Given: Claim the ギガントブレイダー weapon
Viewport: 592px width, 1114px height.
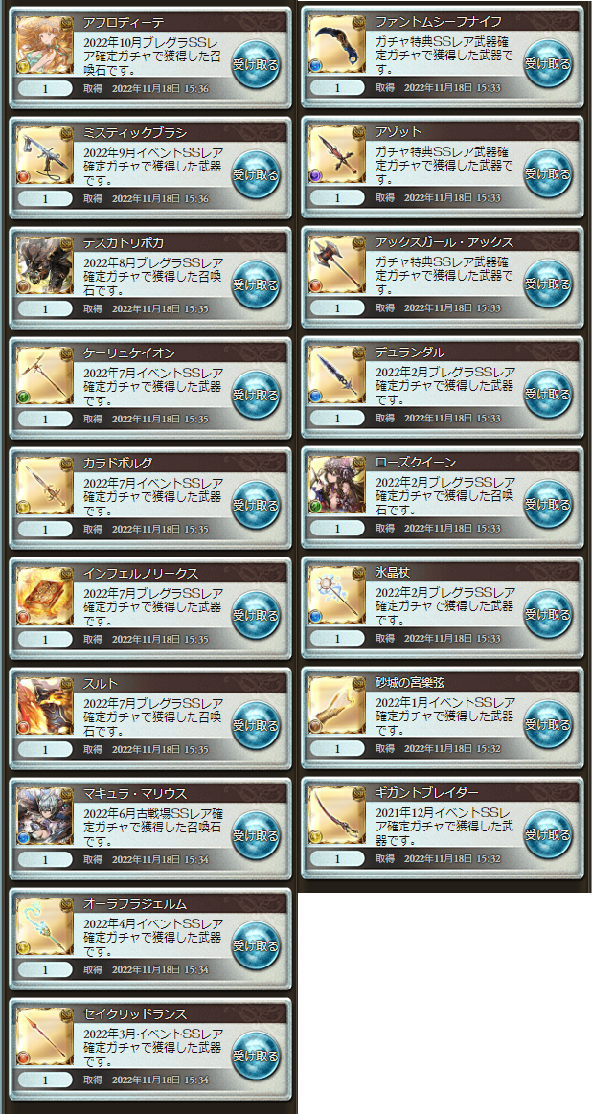Looking at the screenshot, I should click(x=548, y=833).
